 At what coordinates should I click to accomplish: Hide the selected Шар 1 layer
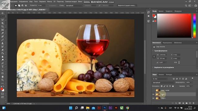coord(153,94)
